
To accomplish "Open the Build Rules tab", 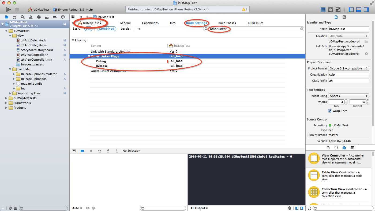I will pos(256,23).
